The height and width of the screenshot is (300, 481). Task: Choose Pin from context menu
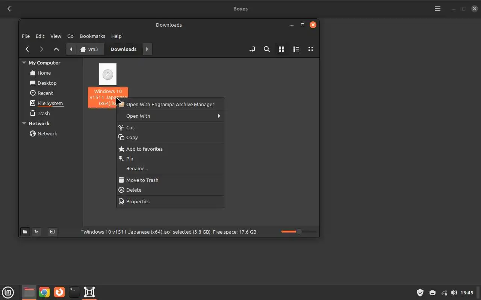[170, 159]
